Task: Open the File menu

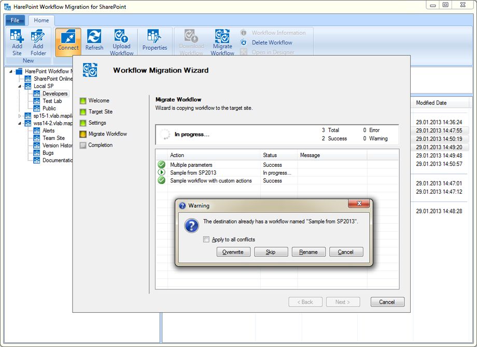Action: pyautogui.click(x=15, y=20)
